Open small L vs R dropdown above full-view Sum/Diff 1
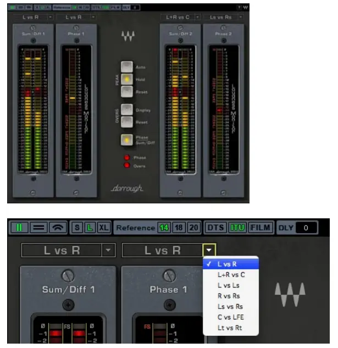338x348 pixels. click(x=51, y=17)
